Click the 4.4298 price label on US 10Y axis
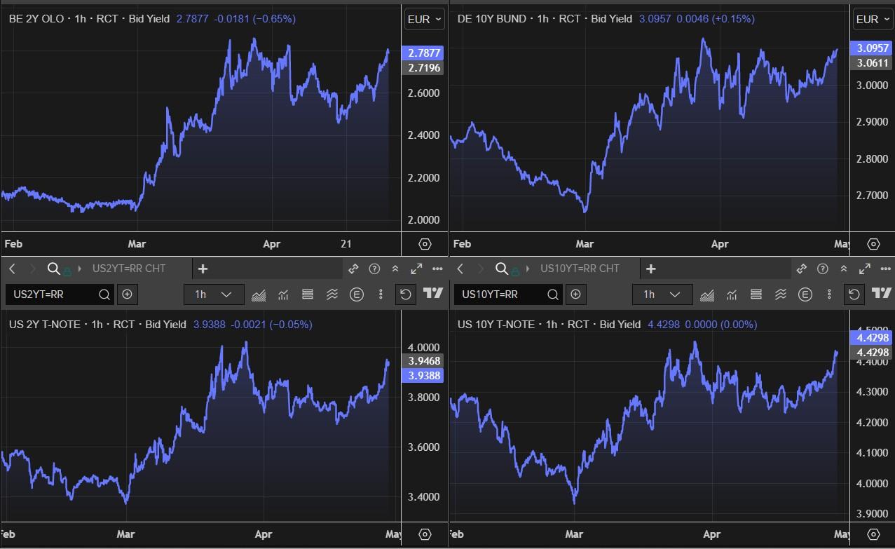The width and height of the screenshot is (895, 549). 873,338
